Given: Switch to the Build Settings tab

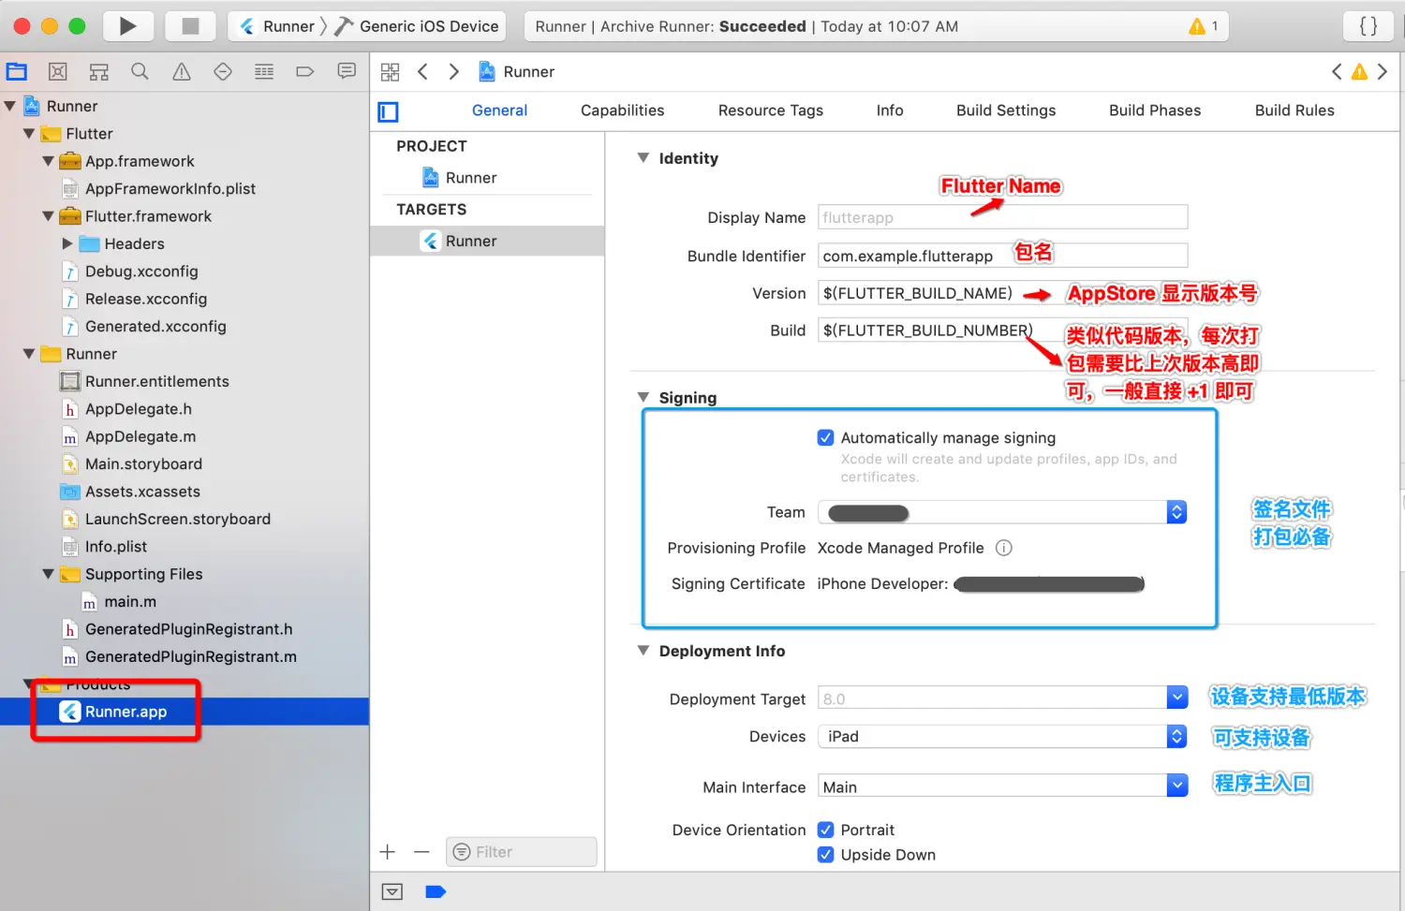Looking at the screenshot, I should coord(1006,110).
